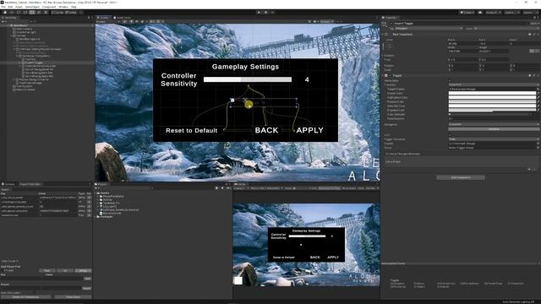The image size is (541, 304).
Task: Open the Navigation dropdown
Action: point(494,124)
